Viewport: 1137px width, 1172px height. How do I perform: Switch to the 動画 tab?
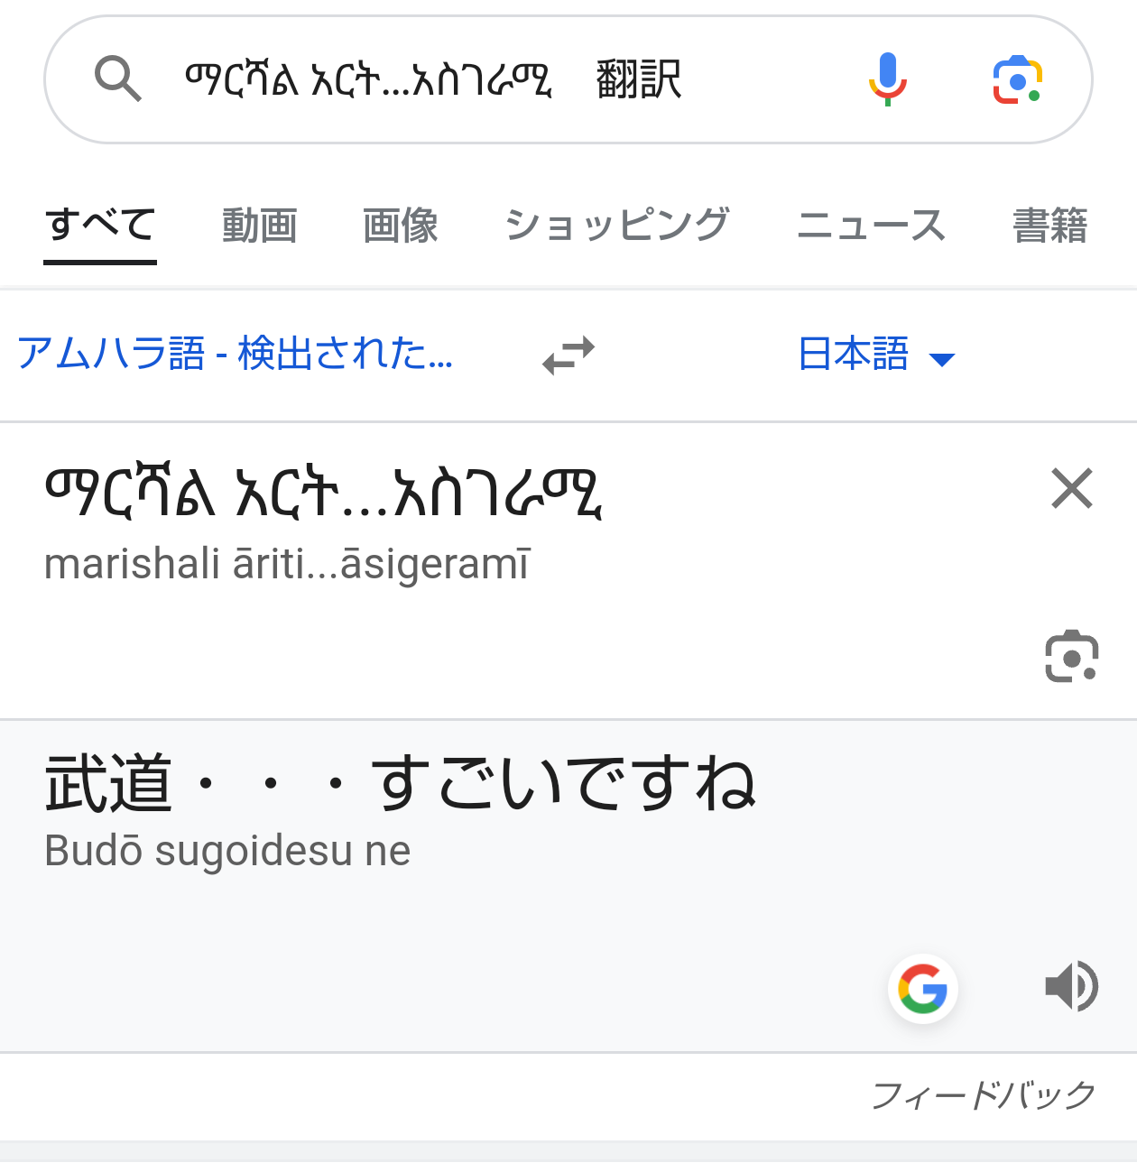click(x=260, y=226)
